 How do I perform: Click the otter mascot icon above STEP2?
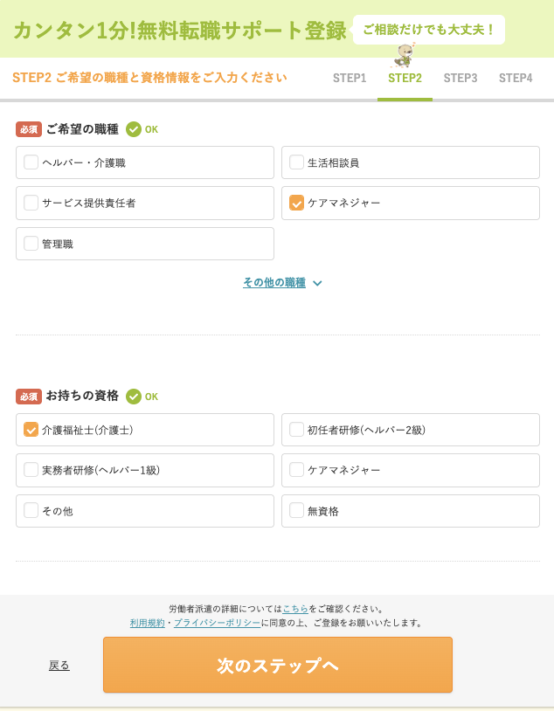coord(404,55)
